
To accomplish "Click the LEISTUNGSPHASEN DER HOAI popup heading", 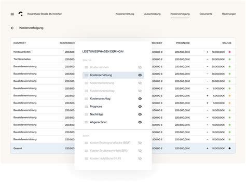I will (103, 52).
